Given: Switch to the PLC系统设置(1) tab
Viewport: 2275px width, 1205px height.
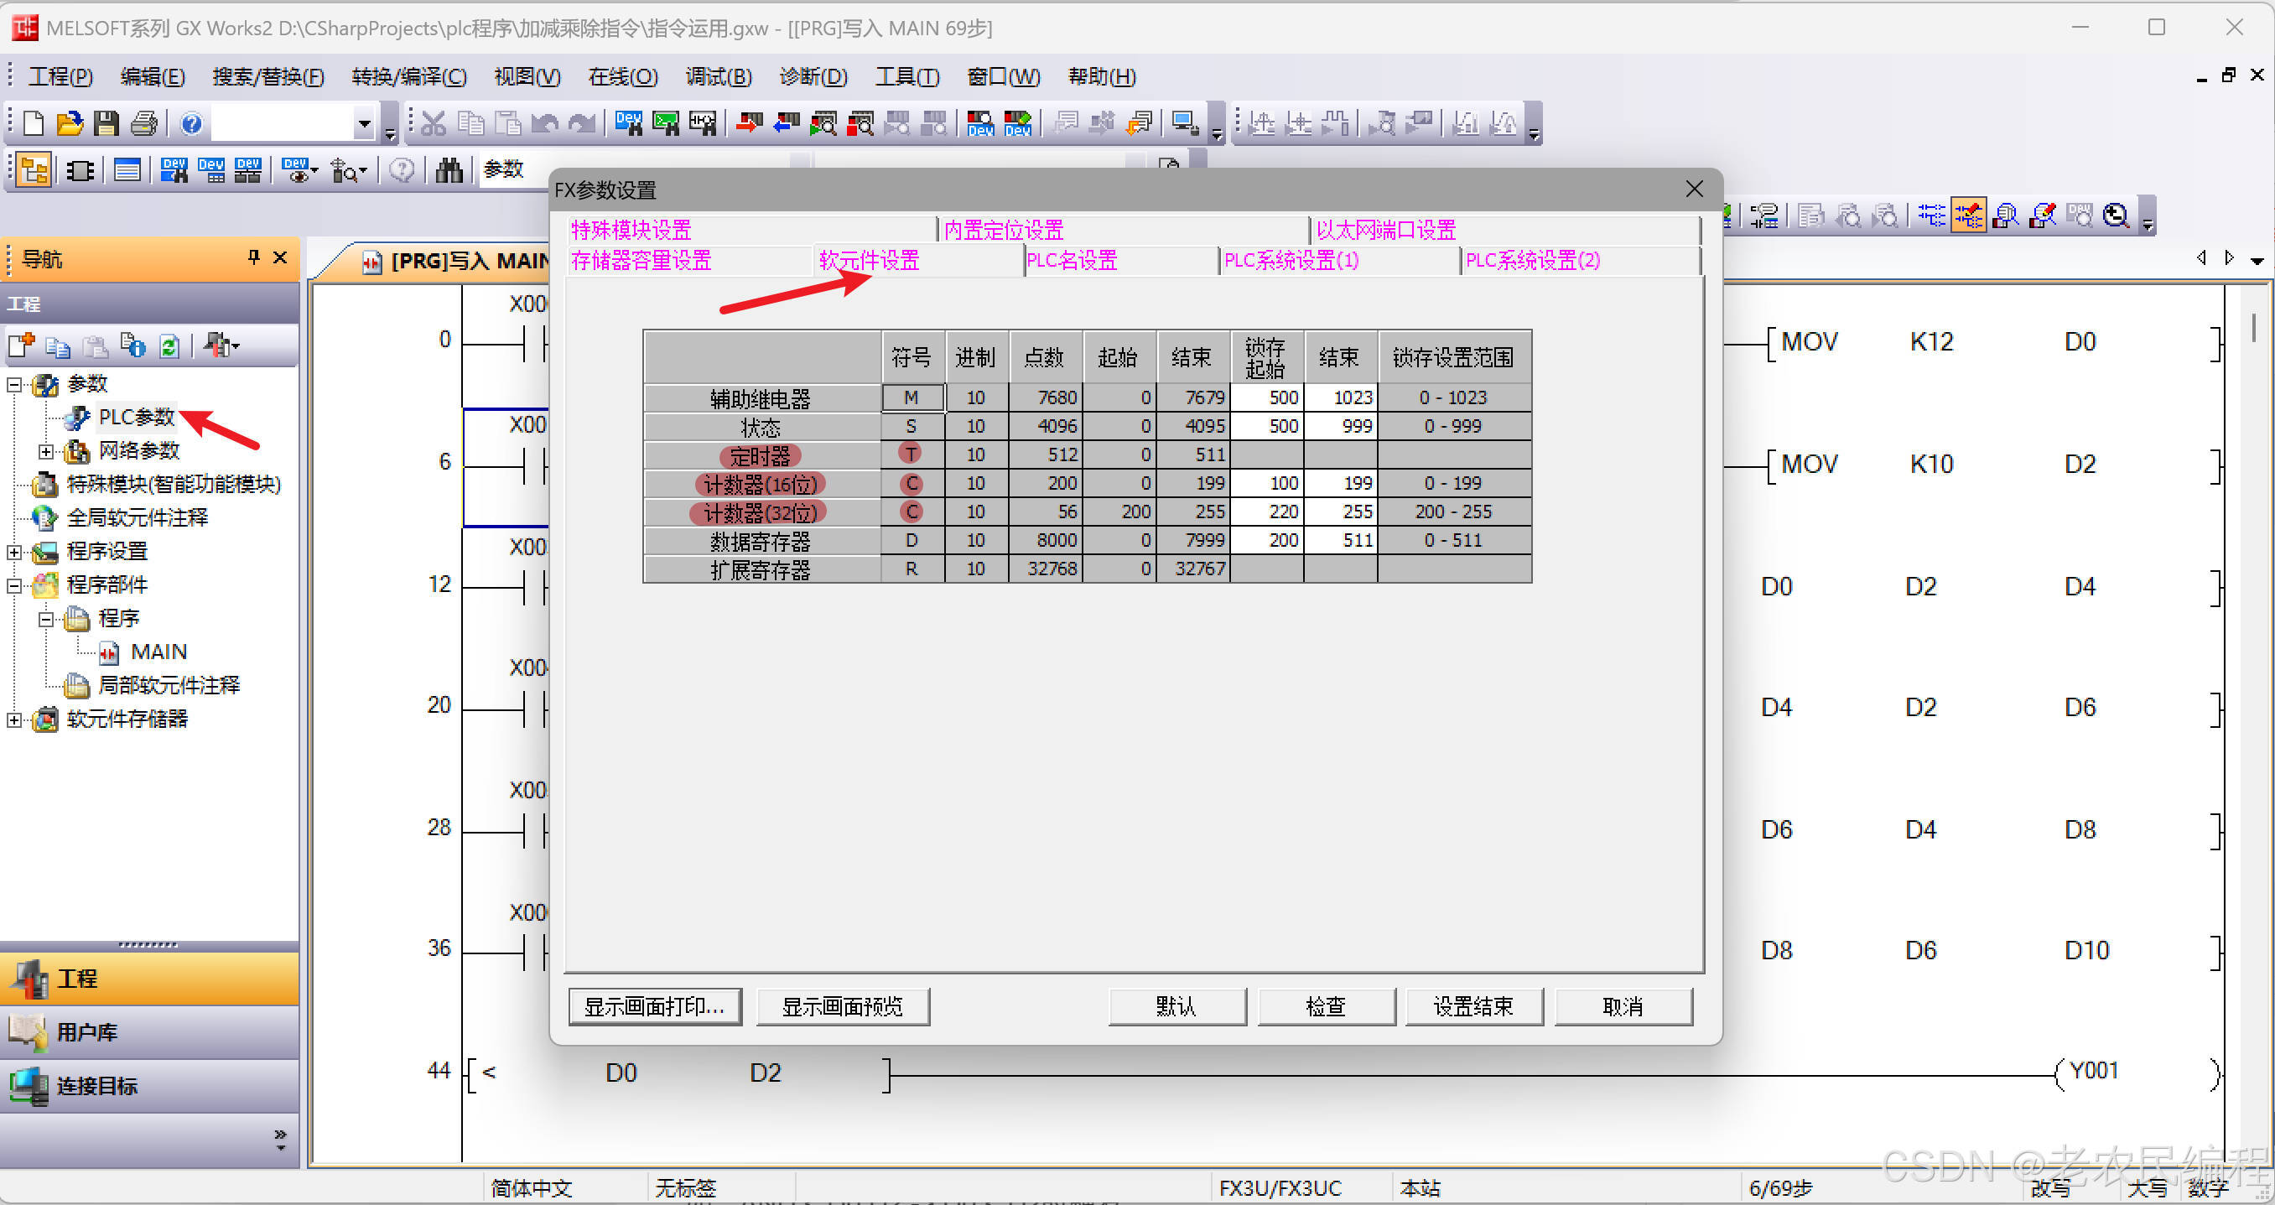Looking at the screenshot, I should tap(1291, 261).
